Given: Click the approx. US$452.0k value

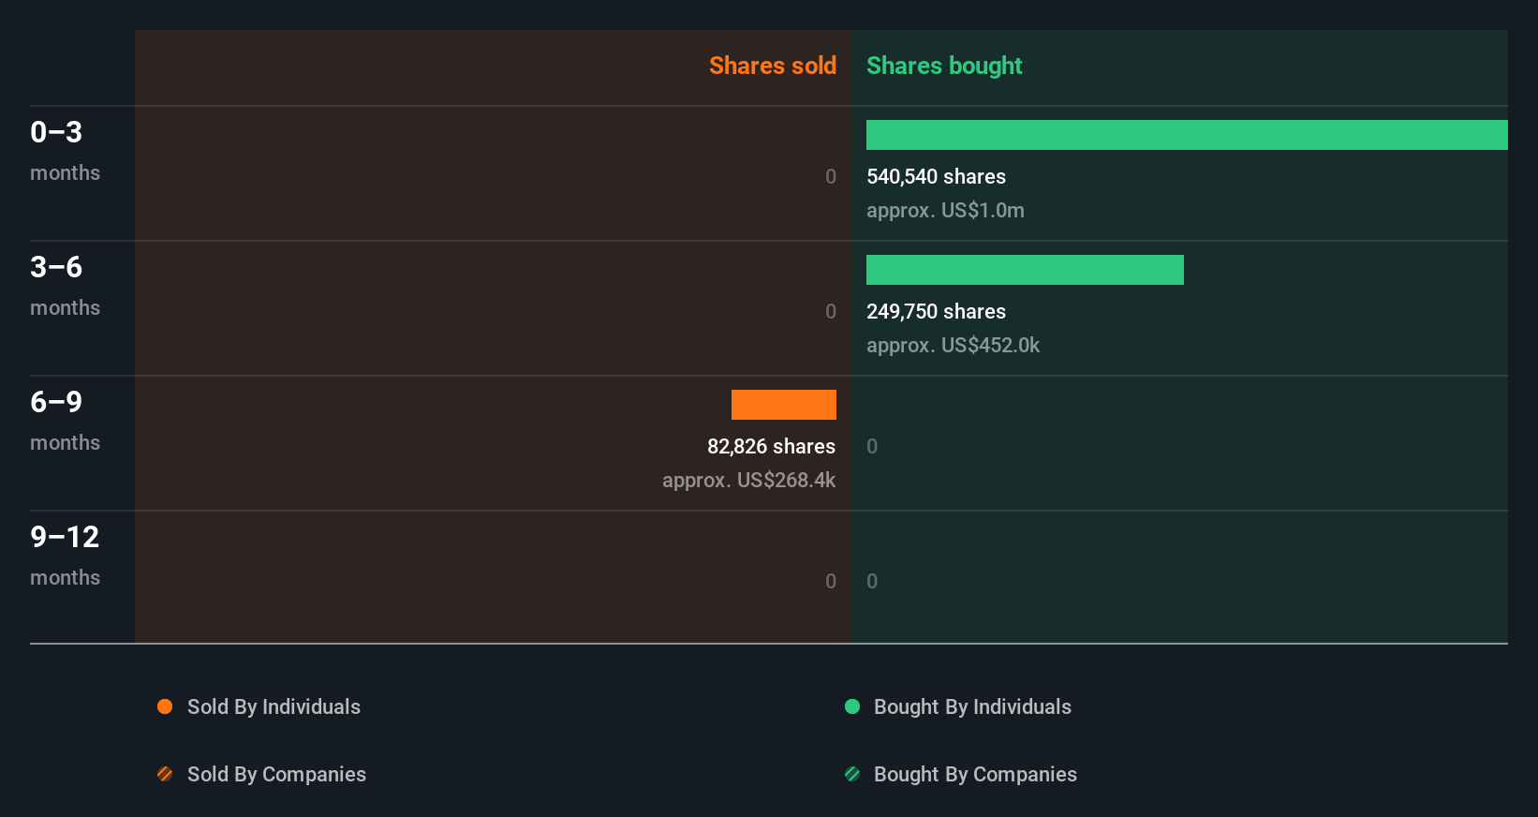Looking at the screenshot, I should [x=953, y=345].
